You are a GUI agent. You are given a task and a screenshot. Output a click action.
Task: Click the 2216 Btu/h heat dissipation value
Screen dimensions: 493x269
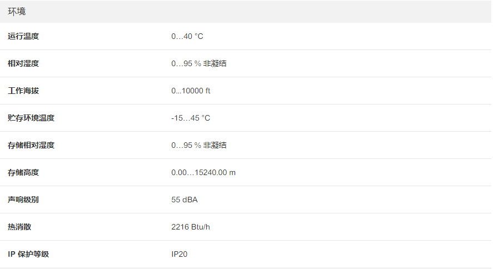tap(191, 227)
